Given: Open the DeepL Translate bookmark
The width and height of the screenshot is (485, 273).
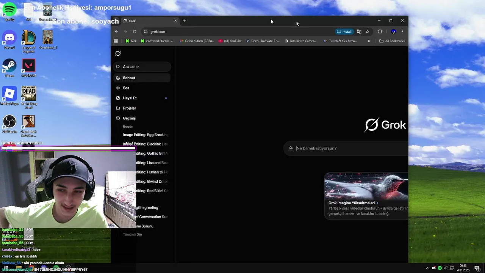Looking at the screenshot, I should pyautogui.click(x=263, y=41).
